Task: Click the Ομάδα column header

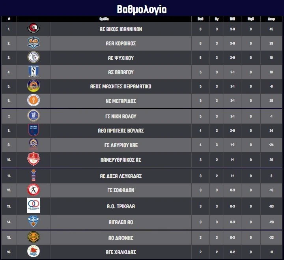Action: [104, 19]
